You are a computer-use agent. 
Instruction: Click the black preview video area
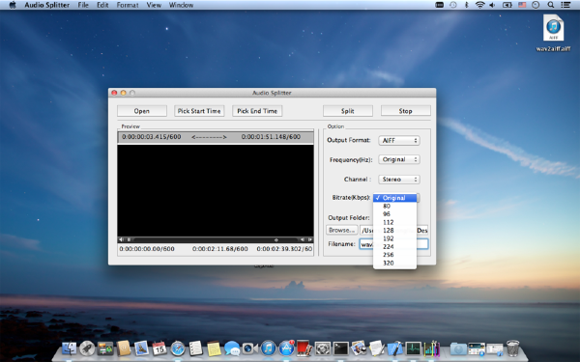pyautogui.click(x=216, y=190)
